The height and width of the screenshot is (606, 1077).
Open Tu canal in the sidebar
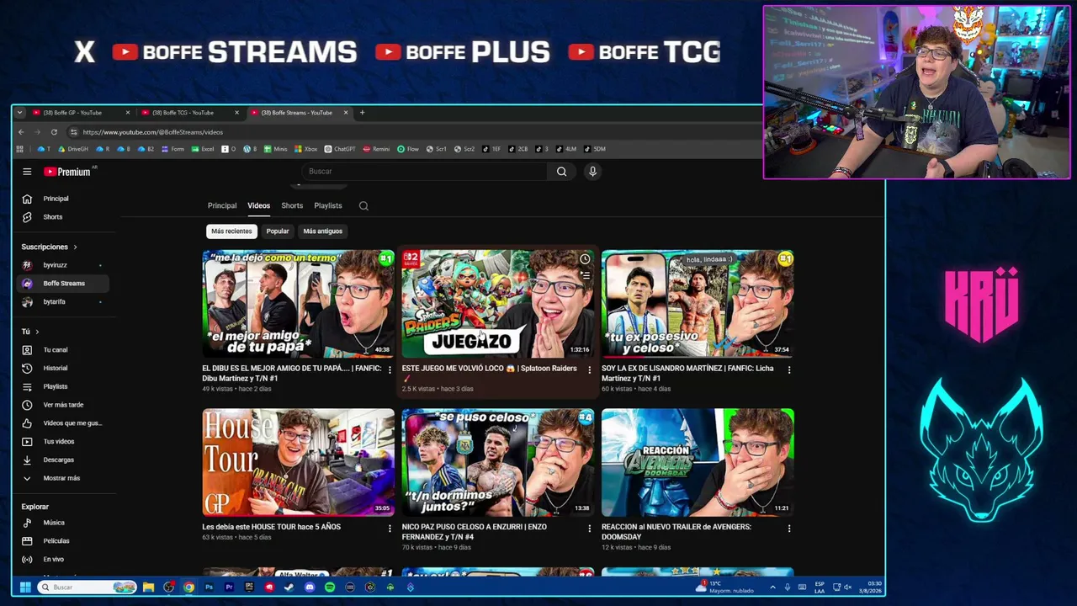pyautogui.click(x=63, y=349)
